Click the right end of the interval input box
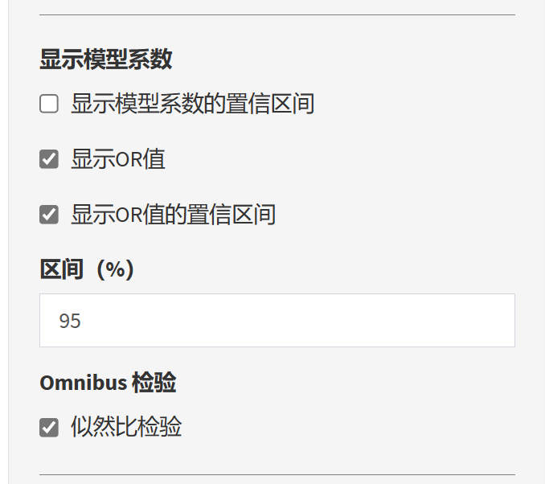The image size is (545, 484). [x=498, y=321]
